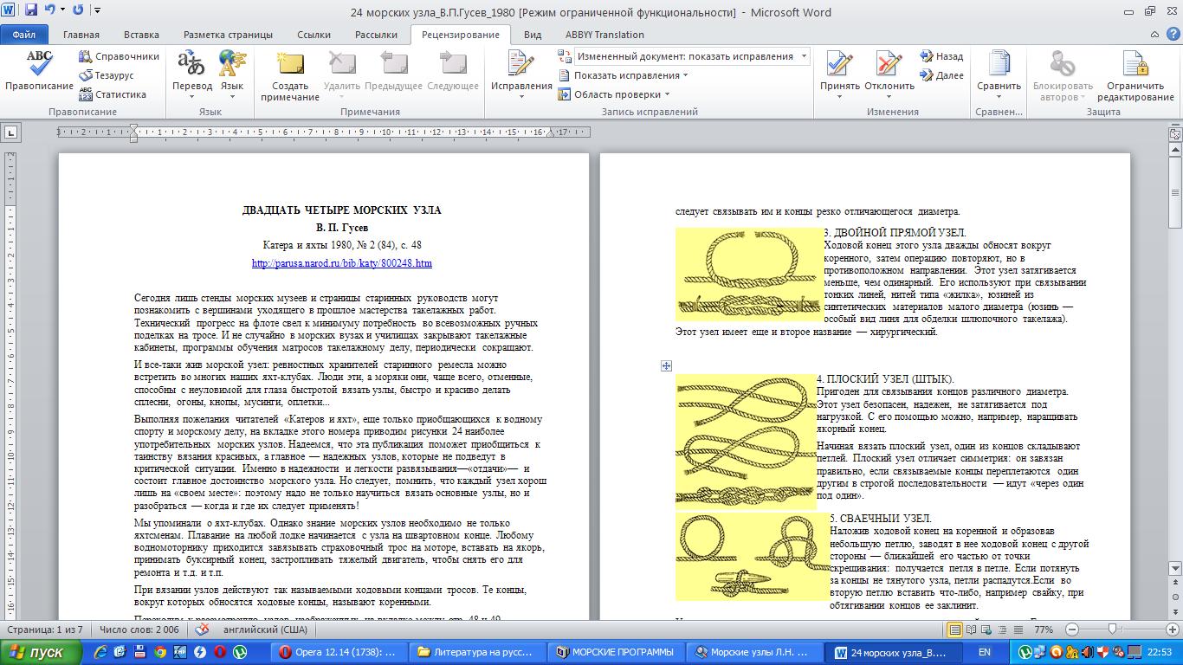Toggle Исправления track changes button
1183x665 pixels.
pos(520,66)
